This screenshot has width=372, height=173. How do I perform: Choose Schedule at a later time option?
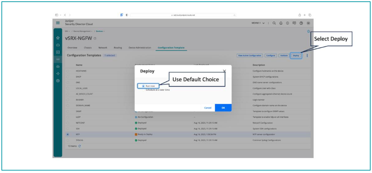pos(158,90)
